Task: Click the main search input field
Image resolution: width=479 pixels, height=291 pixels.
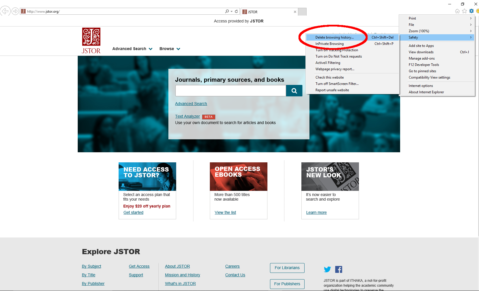Action: pyautogui.click(x=231, y=91)
